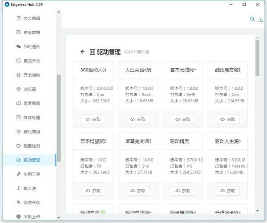Screen dimensions: 267x223
Task: Select the 美化增强 sidebar icon
Action: click(x=19, y=132)
